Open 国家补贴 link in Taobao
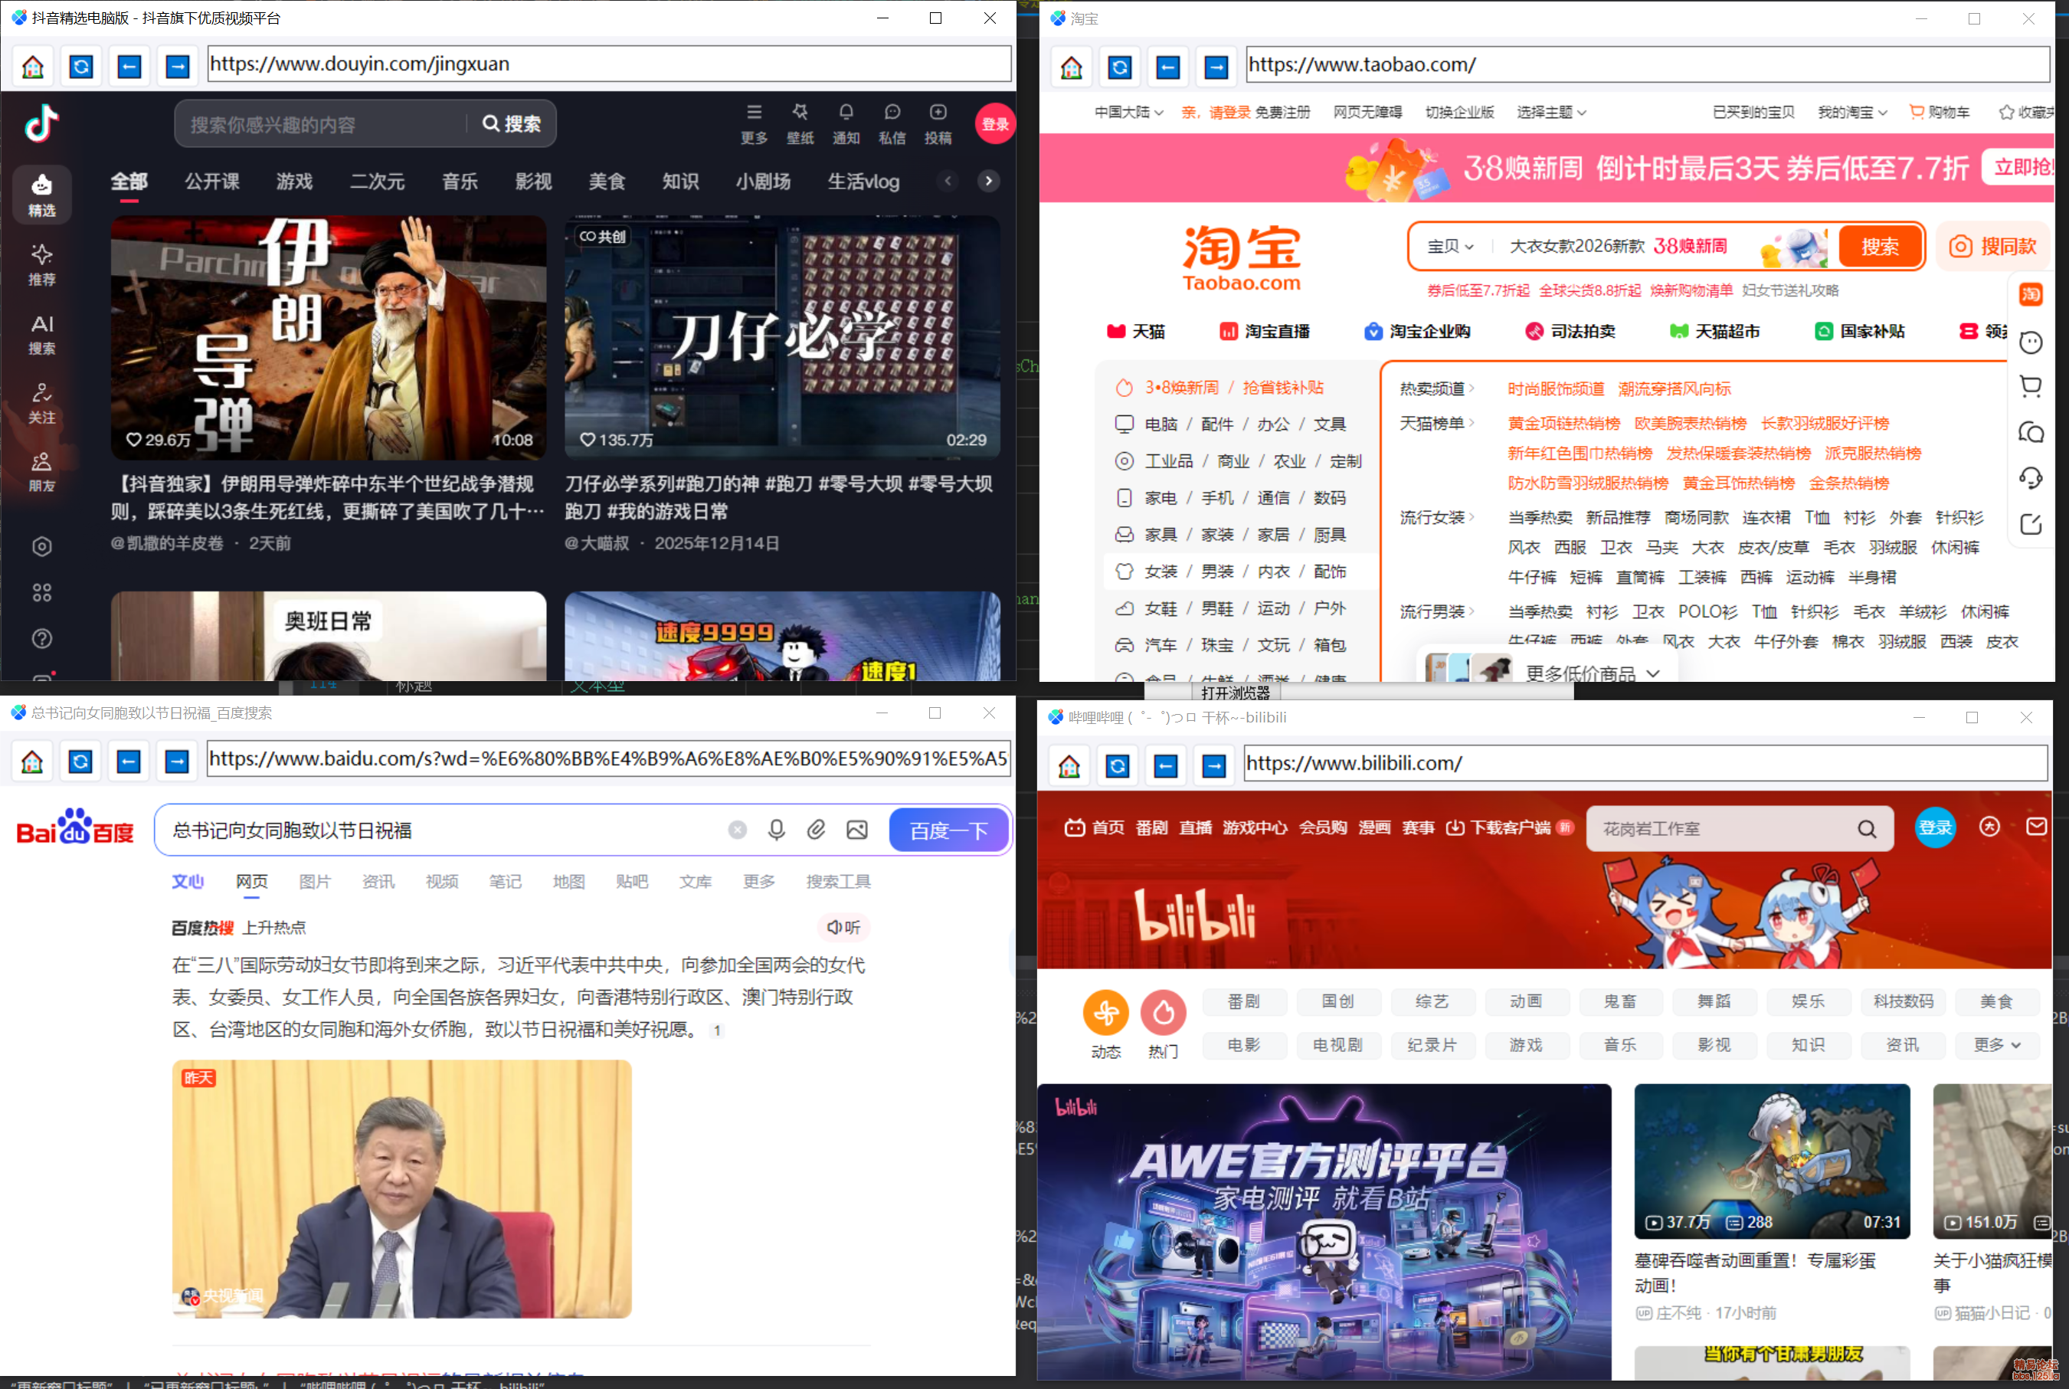The width and height of the screenshot is (2069, 1389). (1860, 331)
